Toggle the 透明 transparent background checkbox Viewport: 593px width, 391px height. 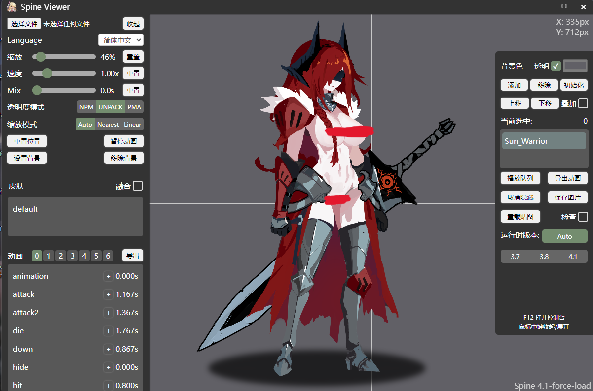[x=556, y=66]
